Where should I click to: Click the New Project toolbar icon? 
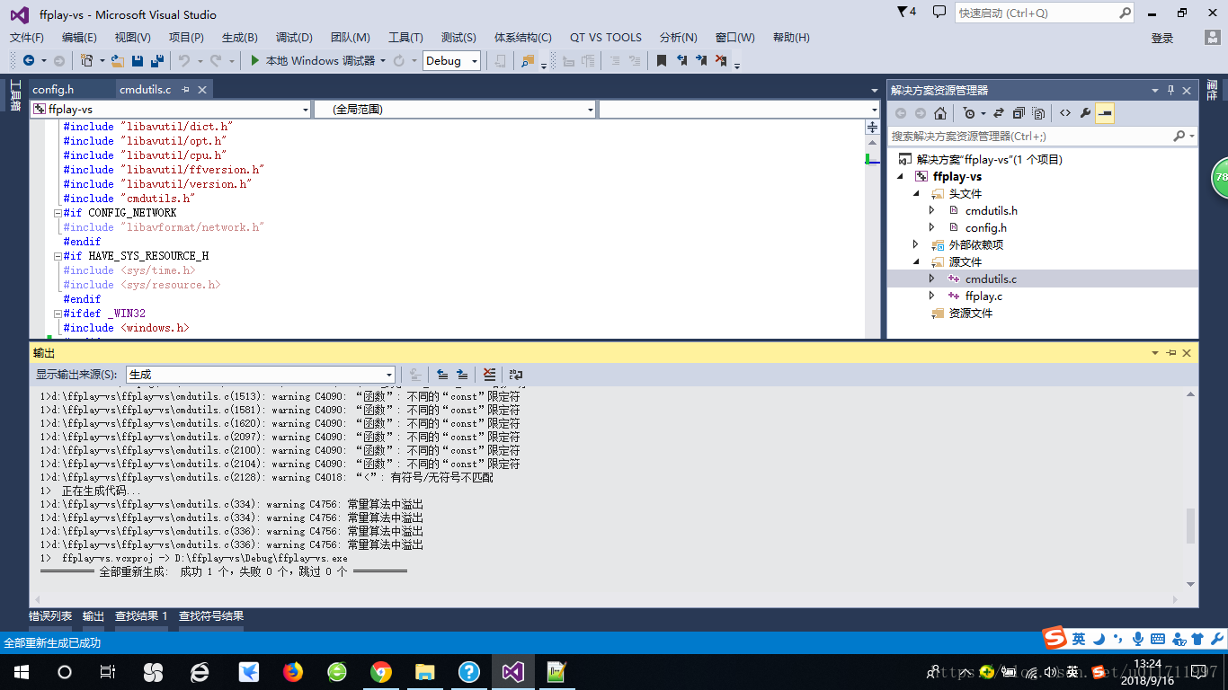tap(86, 60)
